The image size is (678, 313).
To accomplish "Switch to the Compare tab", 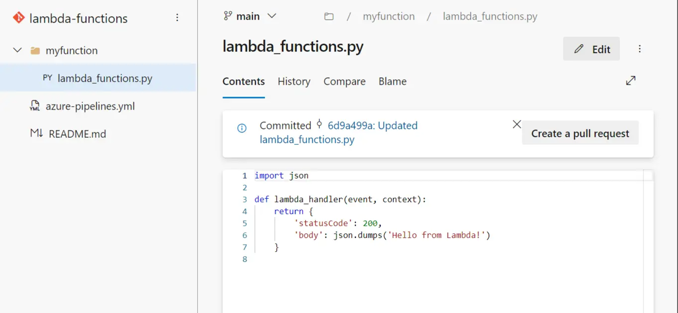I will 345,81.
